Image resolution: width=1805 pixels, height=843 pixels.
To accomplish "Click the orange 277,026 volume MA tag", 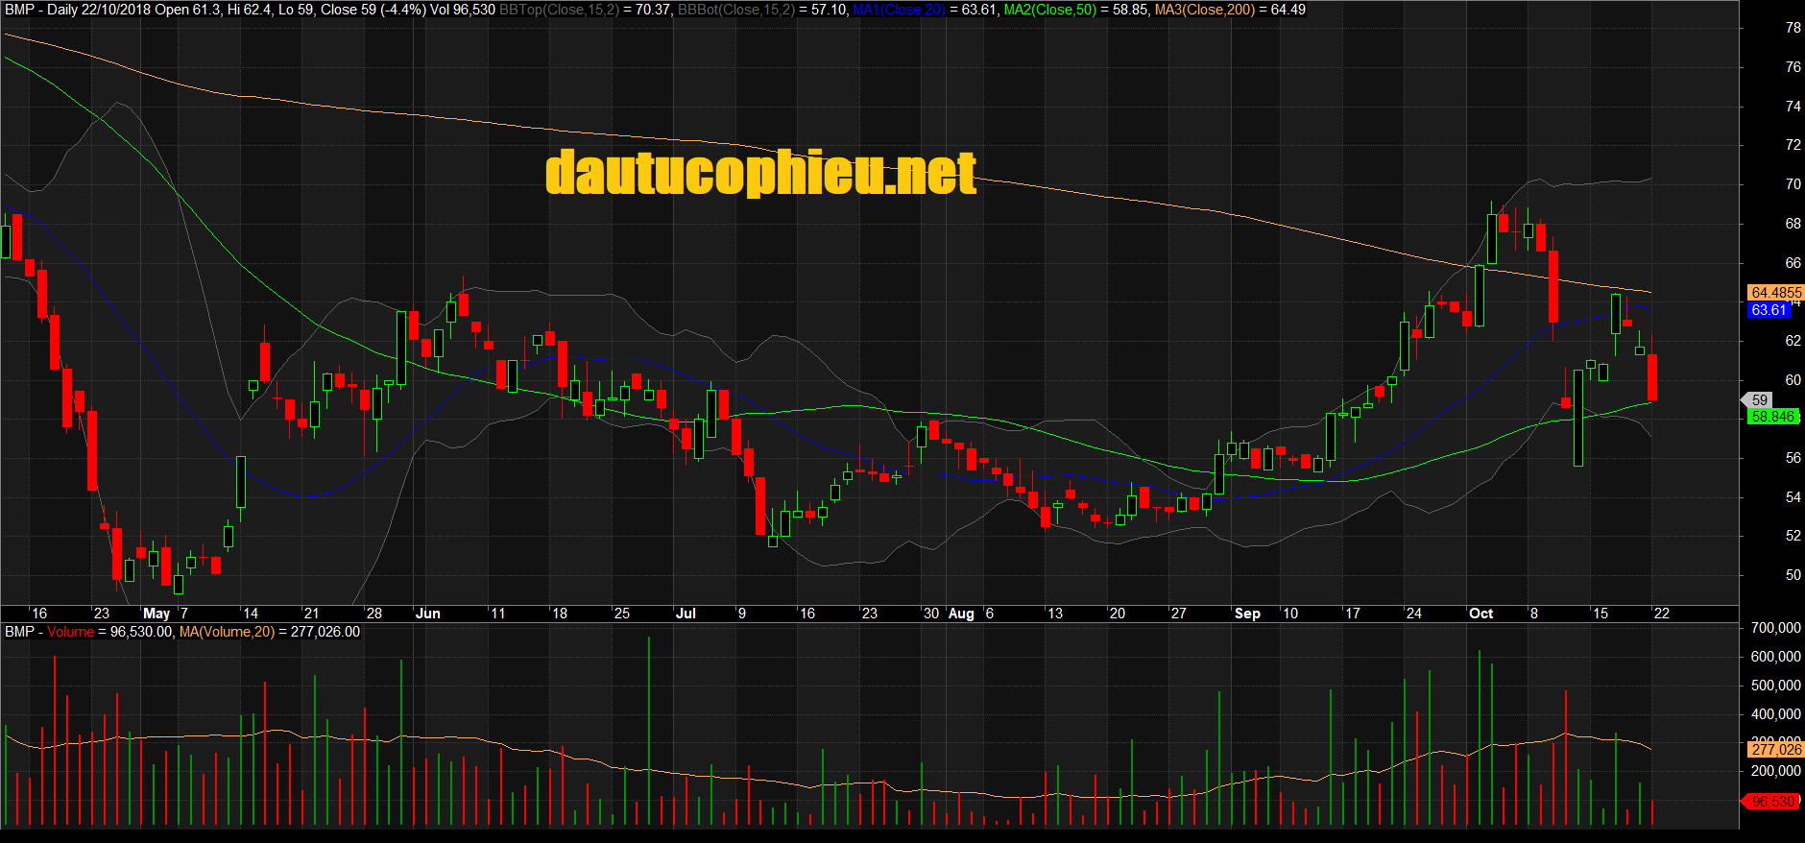I will [x=1775, y=750].
